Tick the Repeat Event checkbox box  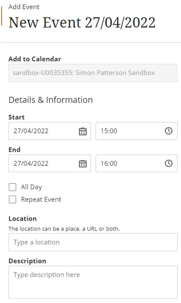13,200
